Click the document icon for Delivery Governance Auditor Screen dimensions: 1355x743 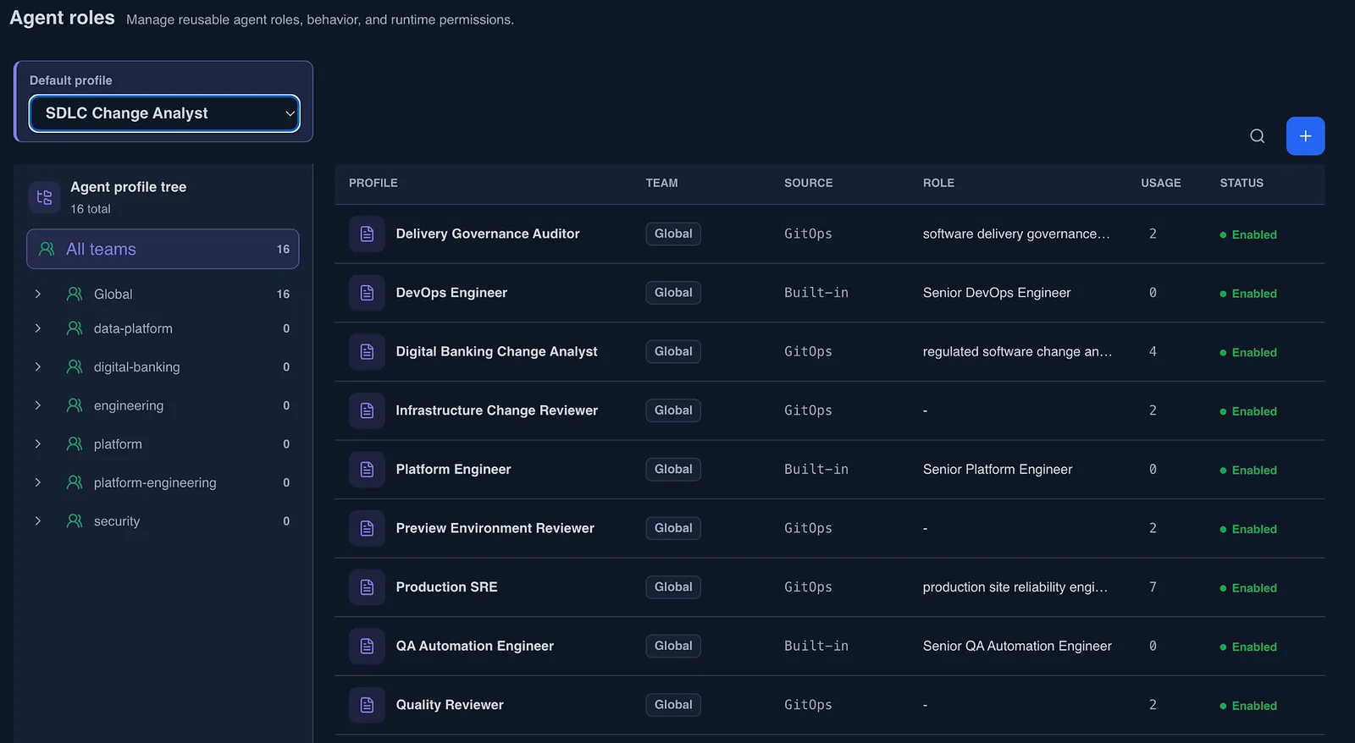click(x=367, y=234)
